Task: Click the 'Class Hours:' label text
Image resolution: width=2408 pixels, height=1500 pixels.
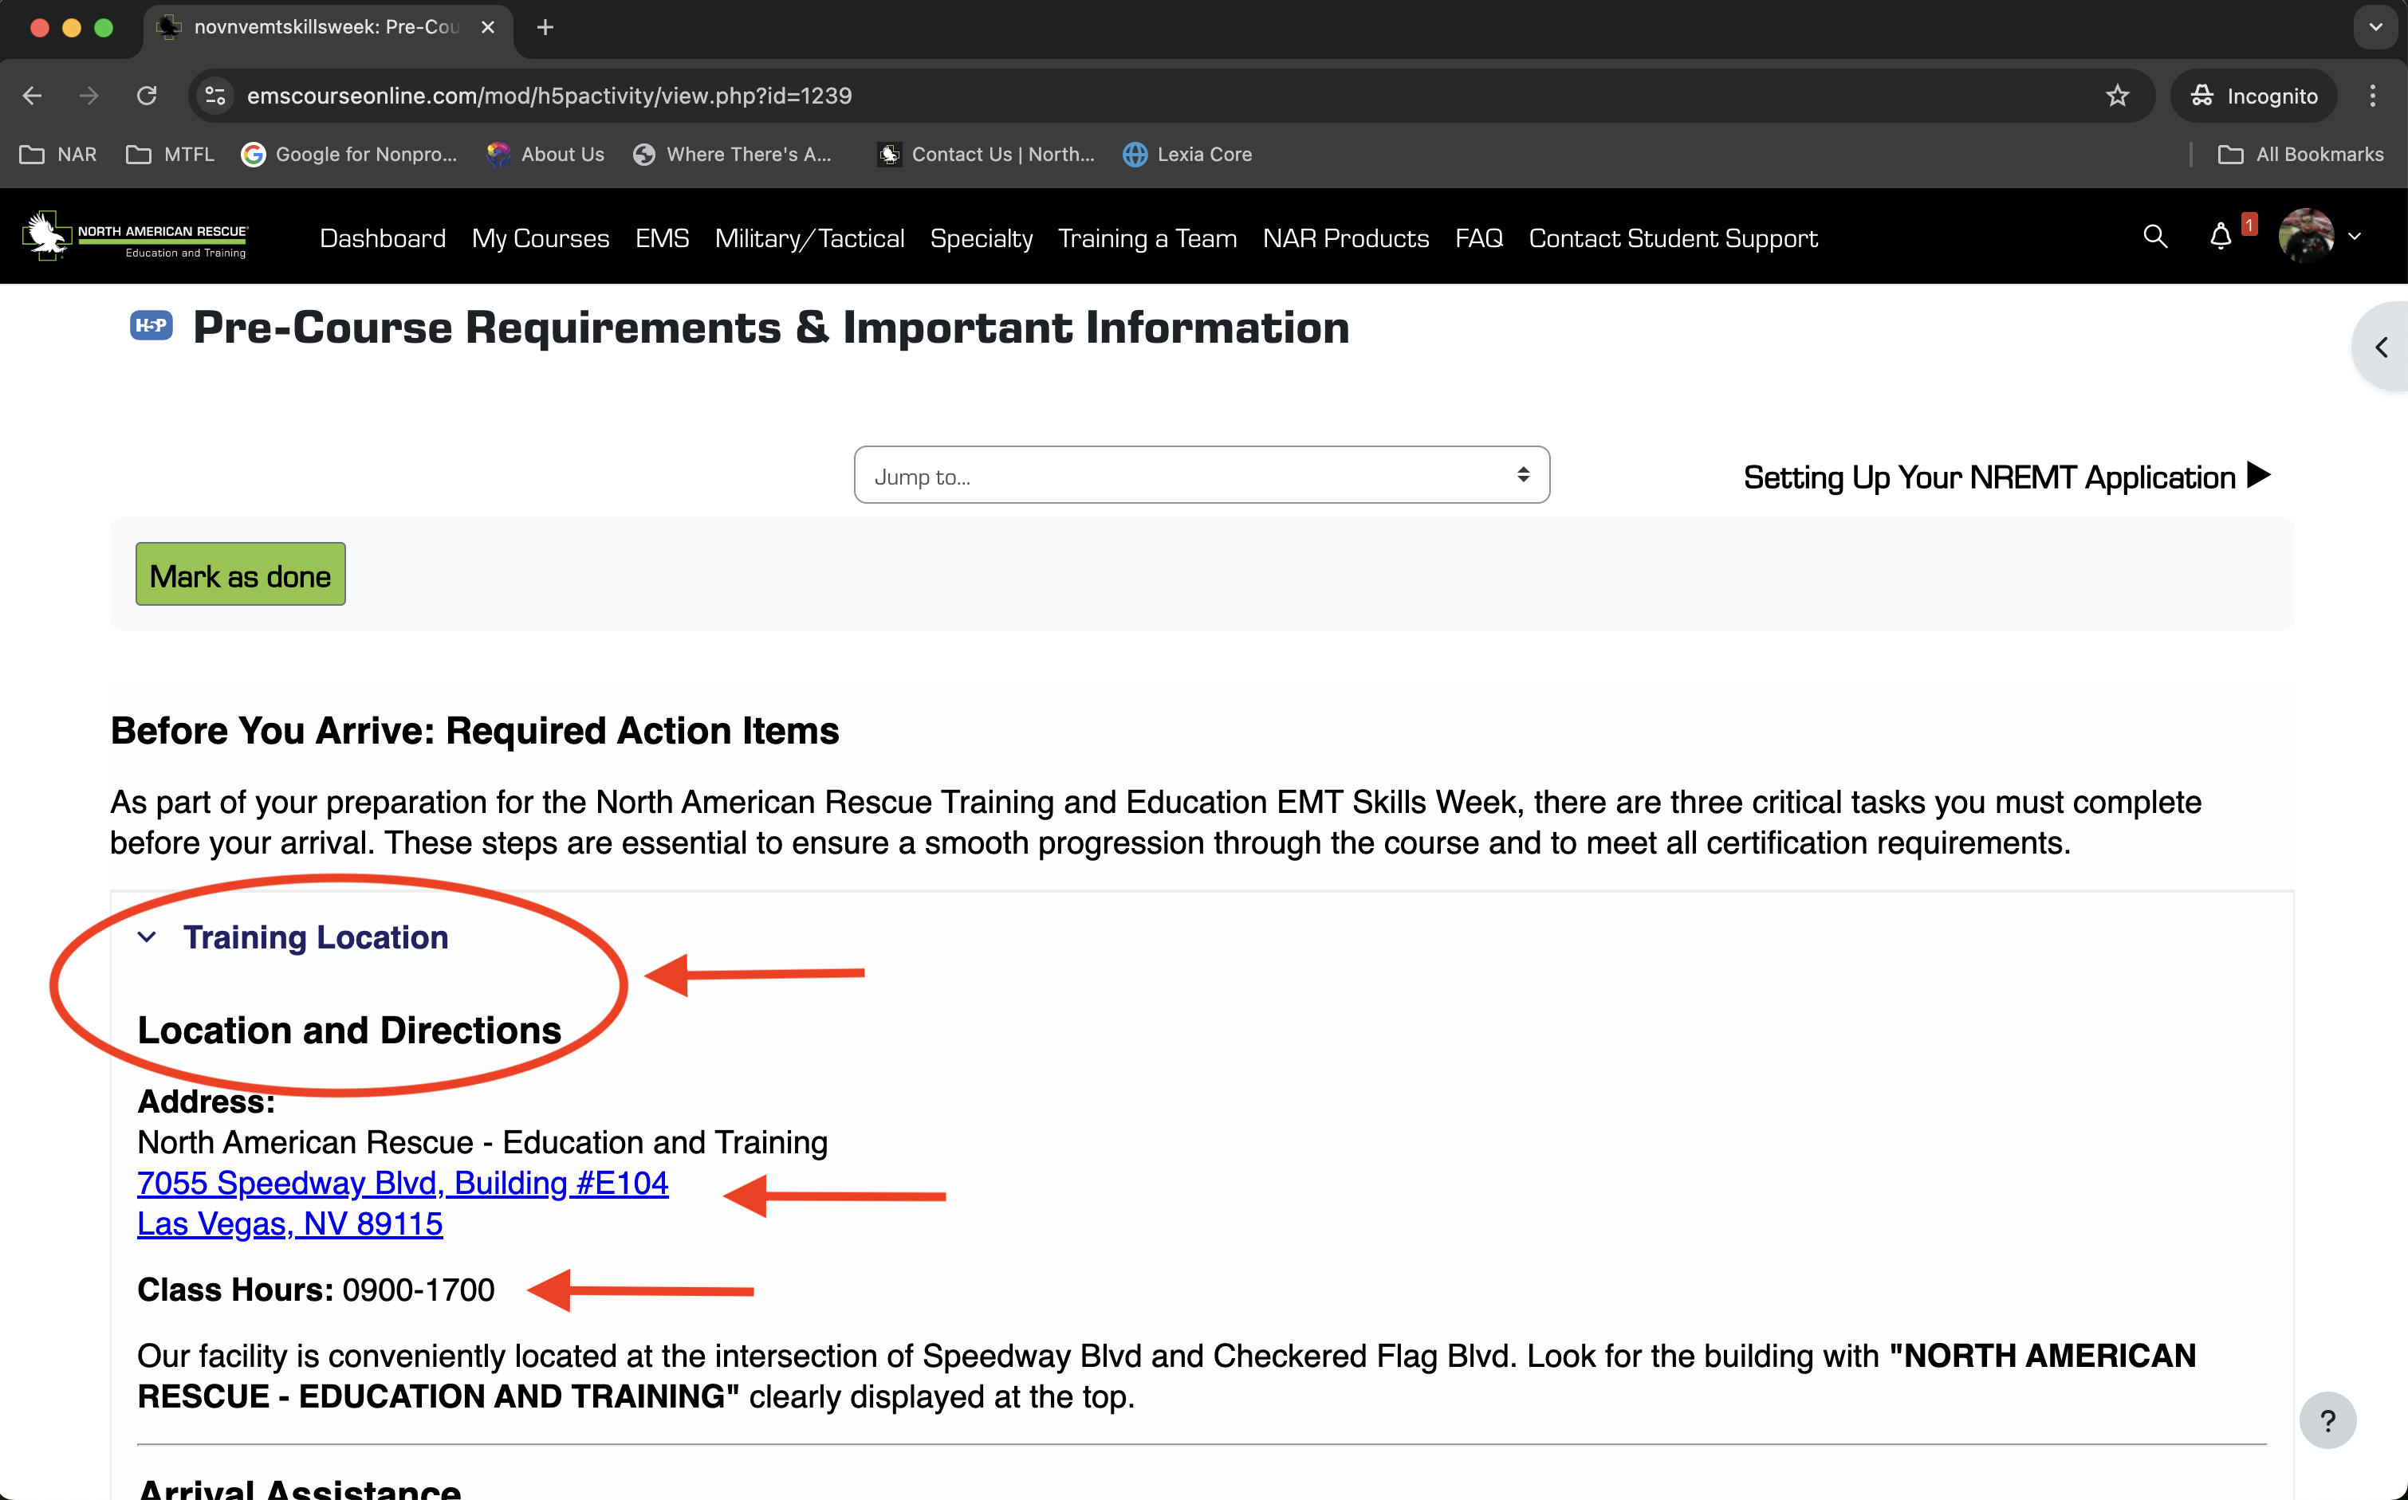Action: point(235,1290)
